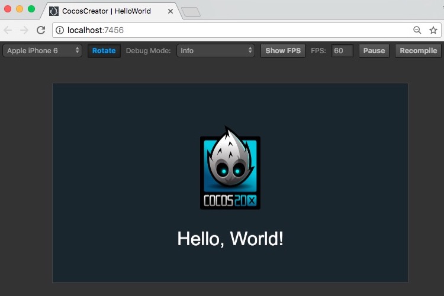Viewport: 444px width, 296px height.
Task: Click the zoom magnifier icon in address bar
Action: [417, 30]
